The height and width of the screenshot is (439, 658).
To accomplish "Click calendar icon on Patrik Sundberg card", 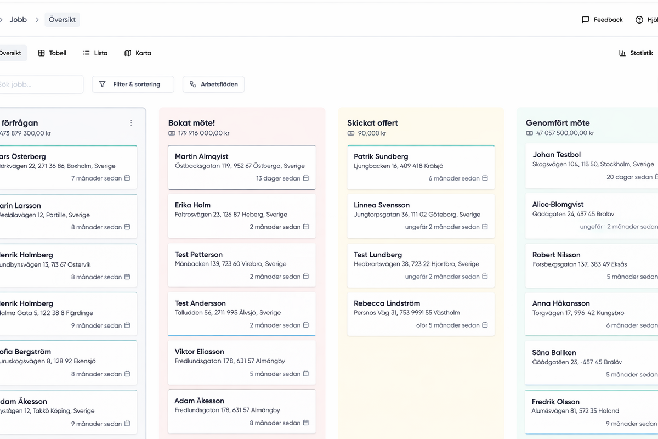I will (485, 178).
